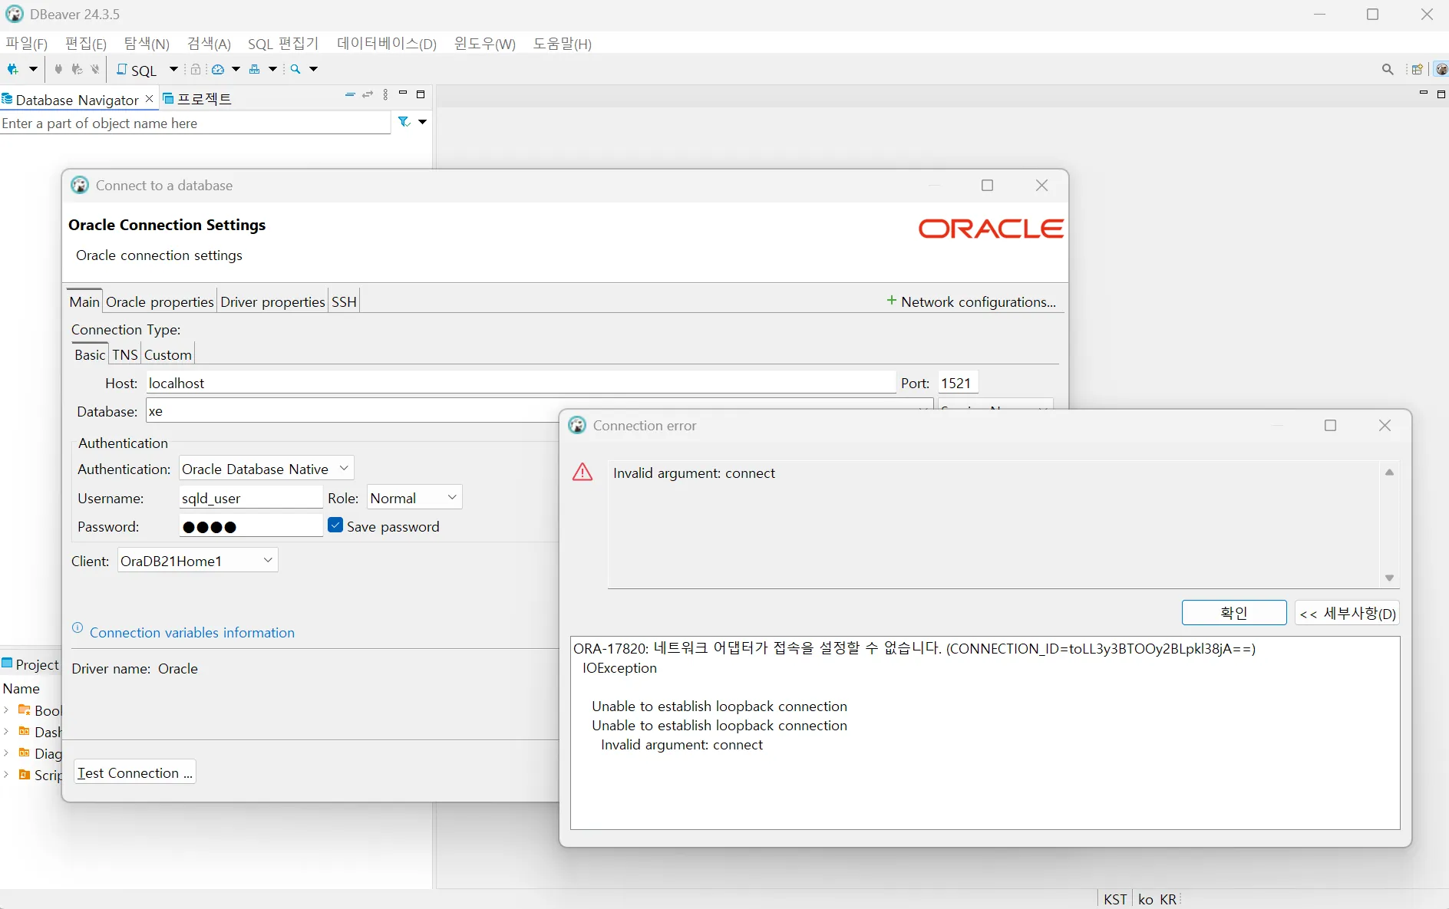Click the transaction lock icon in toolbar
The image size is (1449, 909).
pyautogui.click(x=196, y=69)
